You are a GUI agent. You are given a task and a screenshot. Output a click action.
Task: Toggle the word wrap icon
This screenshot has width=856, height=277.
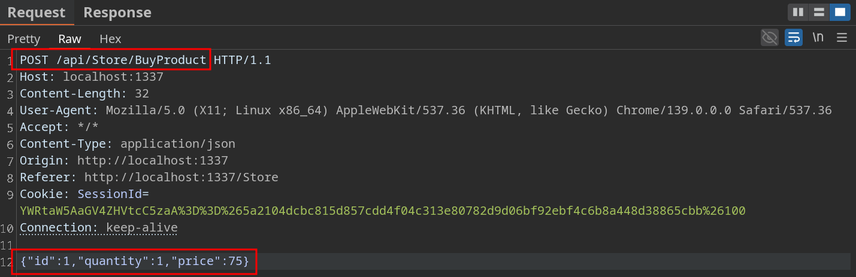click(x=794, y=38)
